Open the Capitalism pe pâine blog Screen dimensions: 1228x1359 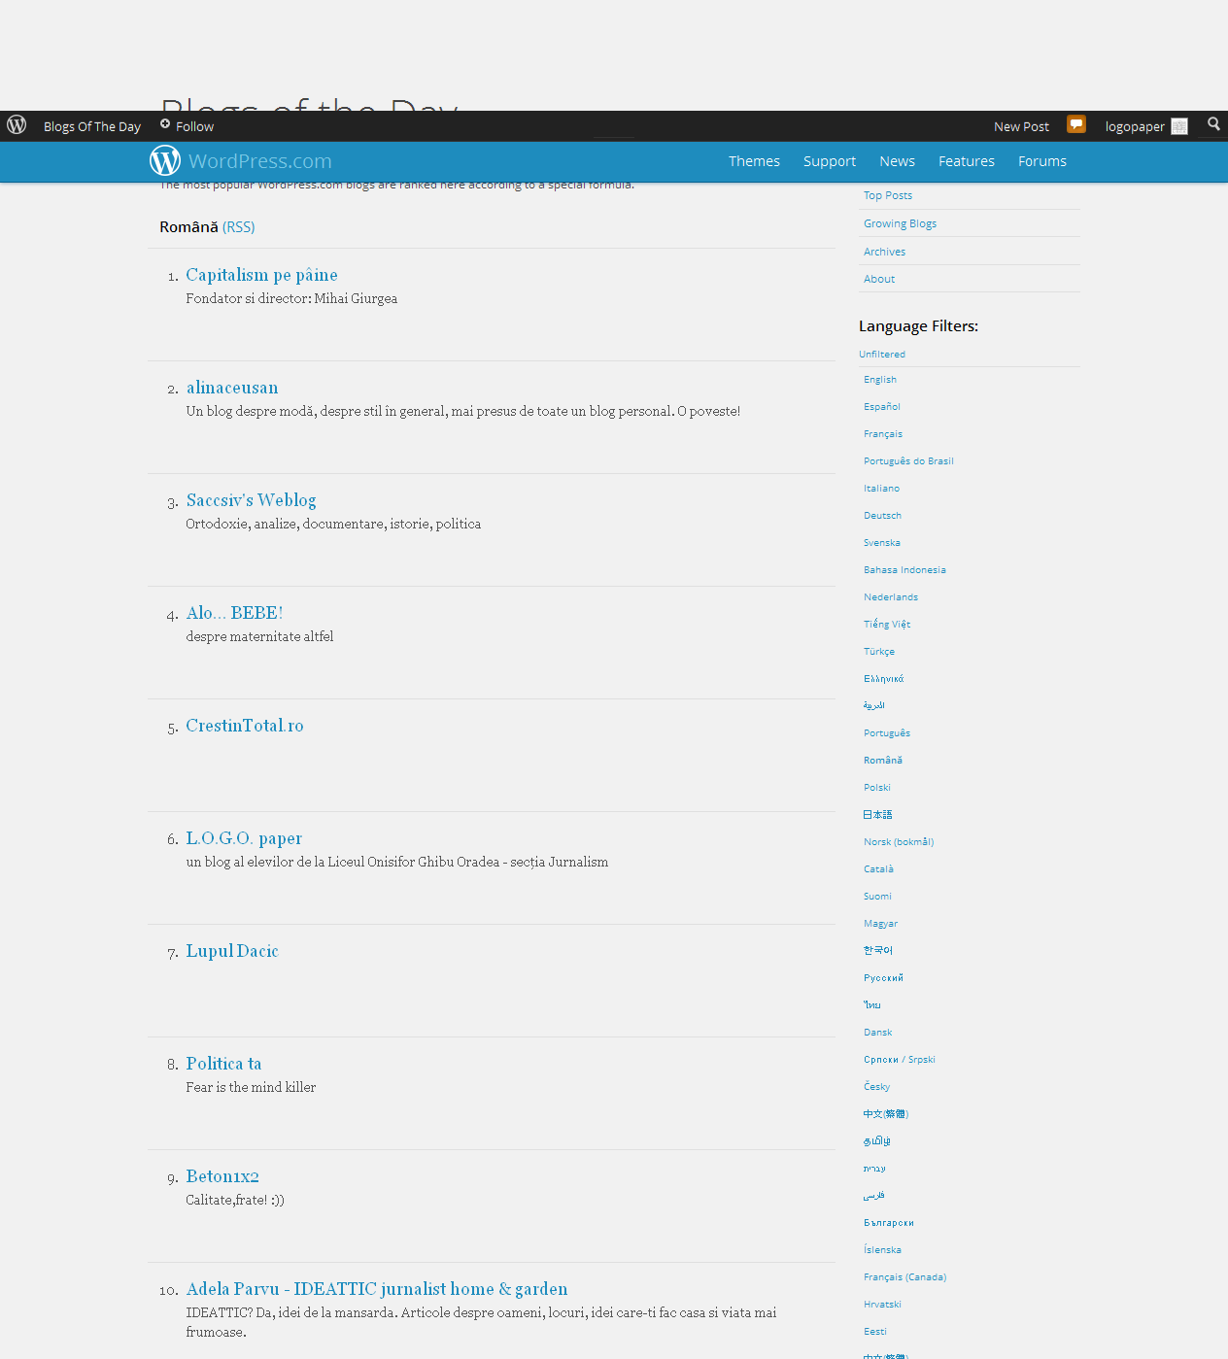point(261,275)
